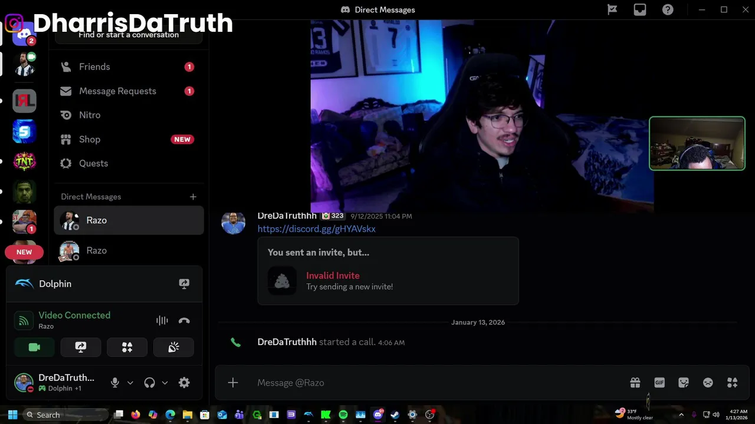755x424 pixels.
Task: Open Spotify from the taskbar
Action: 343,415
